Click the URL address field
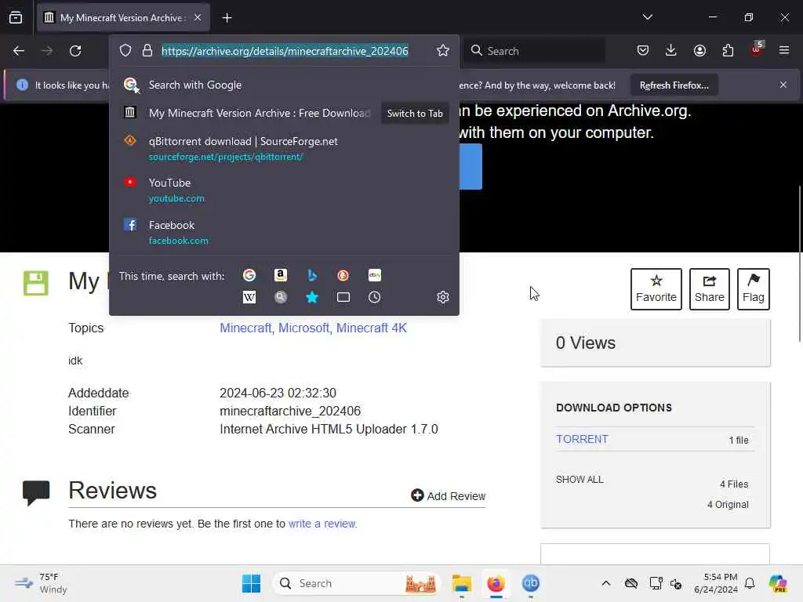 point(285,51)
